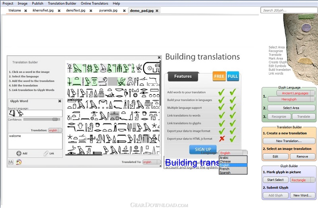Close the Glyph Word panel
The image size is (318, 208).
click(60, 101)
